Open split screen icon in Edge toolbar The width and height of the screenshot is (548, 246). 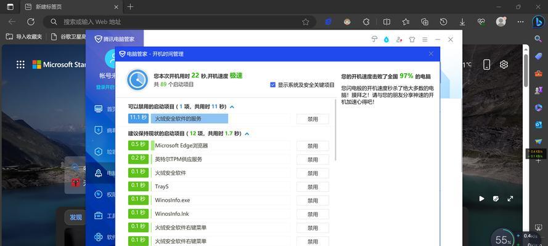coord(386,22)
